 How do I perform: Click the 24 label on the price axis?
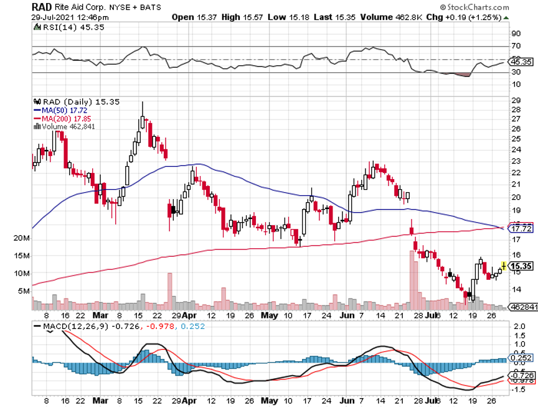point(516,149)
